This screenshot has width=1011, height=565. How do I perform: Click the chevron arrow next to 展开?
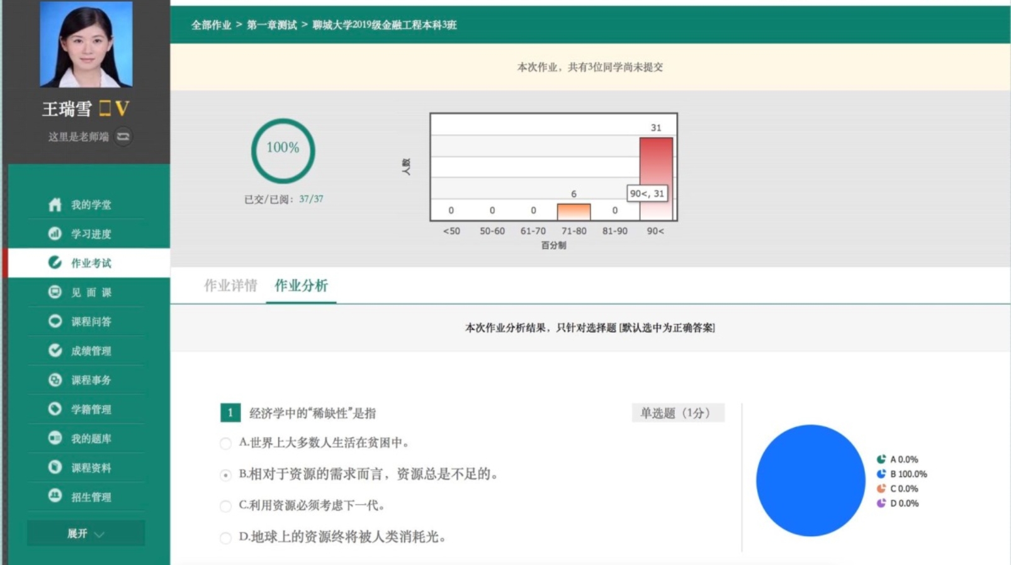pos(99,534)
